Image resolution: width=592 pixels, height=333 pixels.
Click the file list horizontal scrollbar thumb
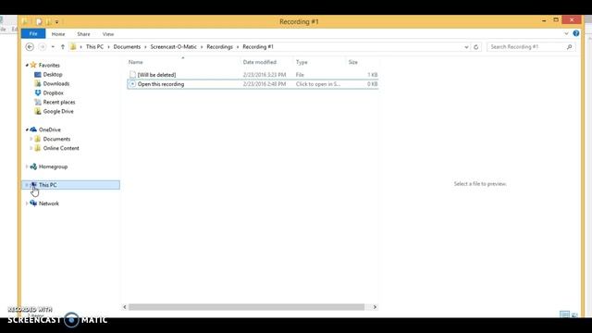click(247, 307)
